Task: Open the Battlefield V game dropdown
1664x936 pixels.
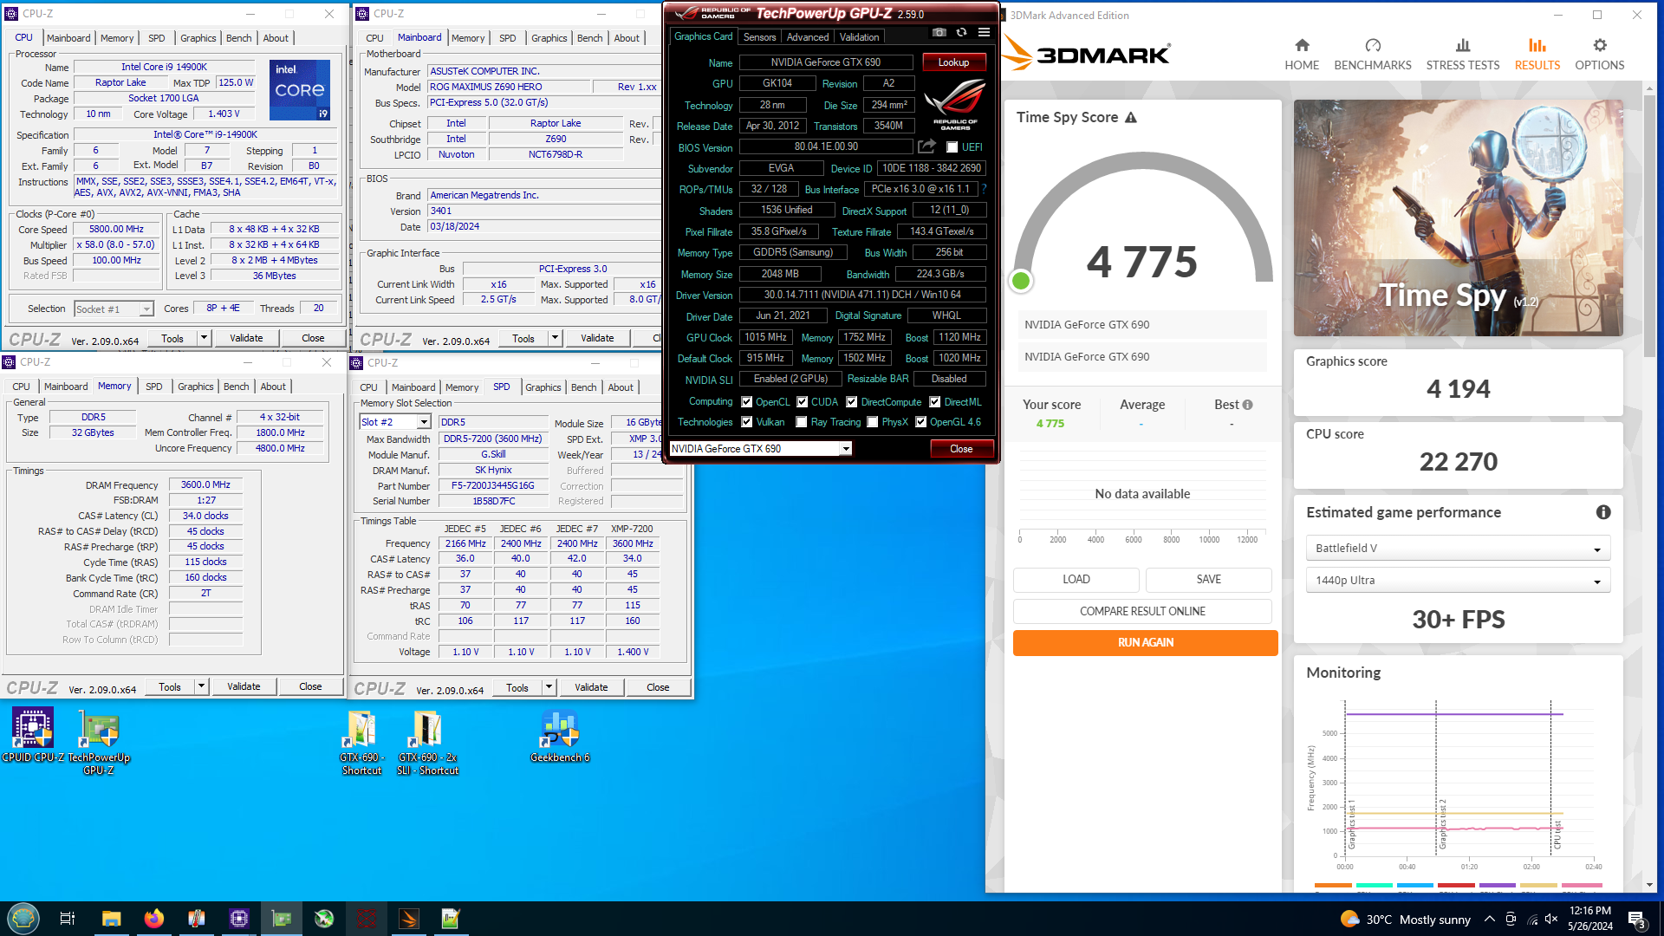Action: [1458, 549]
